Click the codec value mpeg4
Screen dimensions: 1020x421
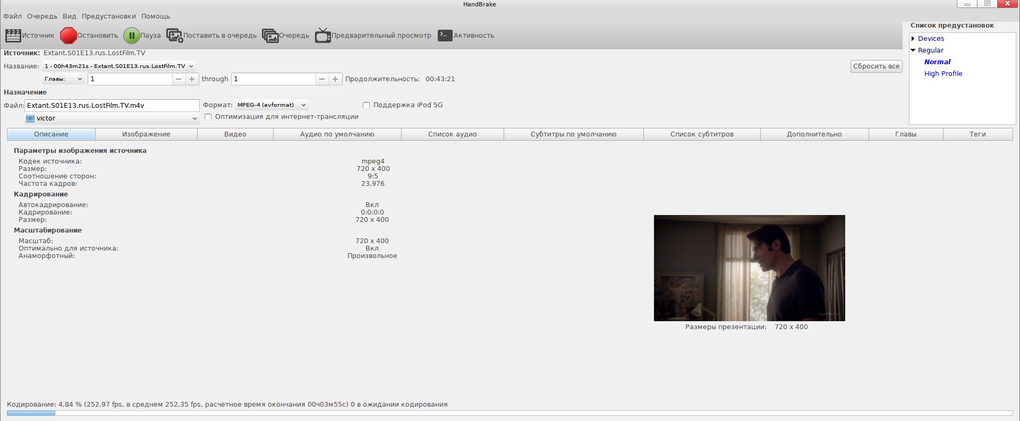(373, 161)
